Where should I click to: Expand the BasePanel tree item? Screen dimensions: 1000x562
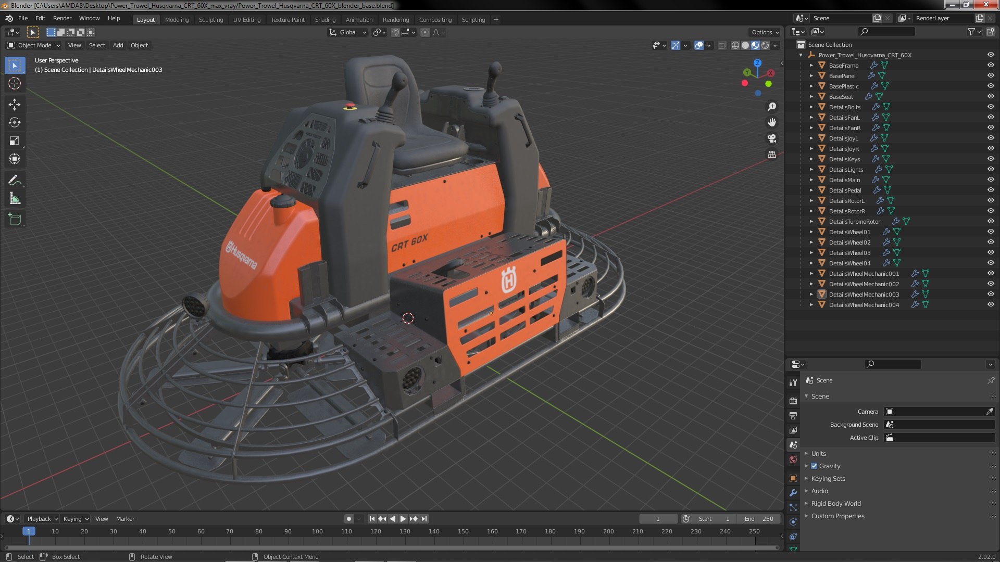tap(811, 75)
